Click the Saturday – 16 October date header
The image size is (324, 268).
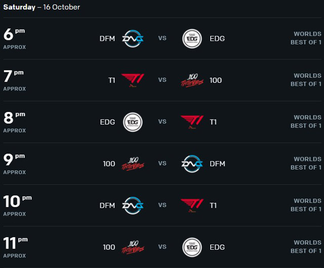(x=42, y=7)
